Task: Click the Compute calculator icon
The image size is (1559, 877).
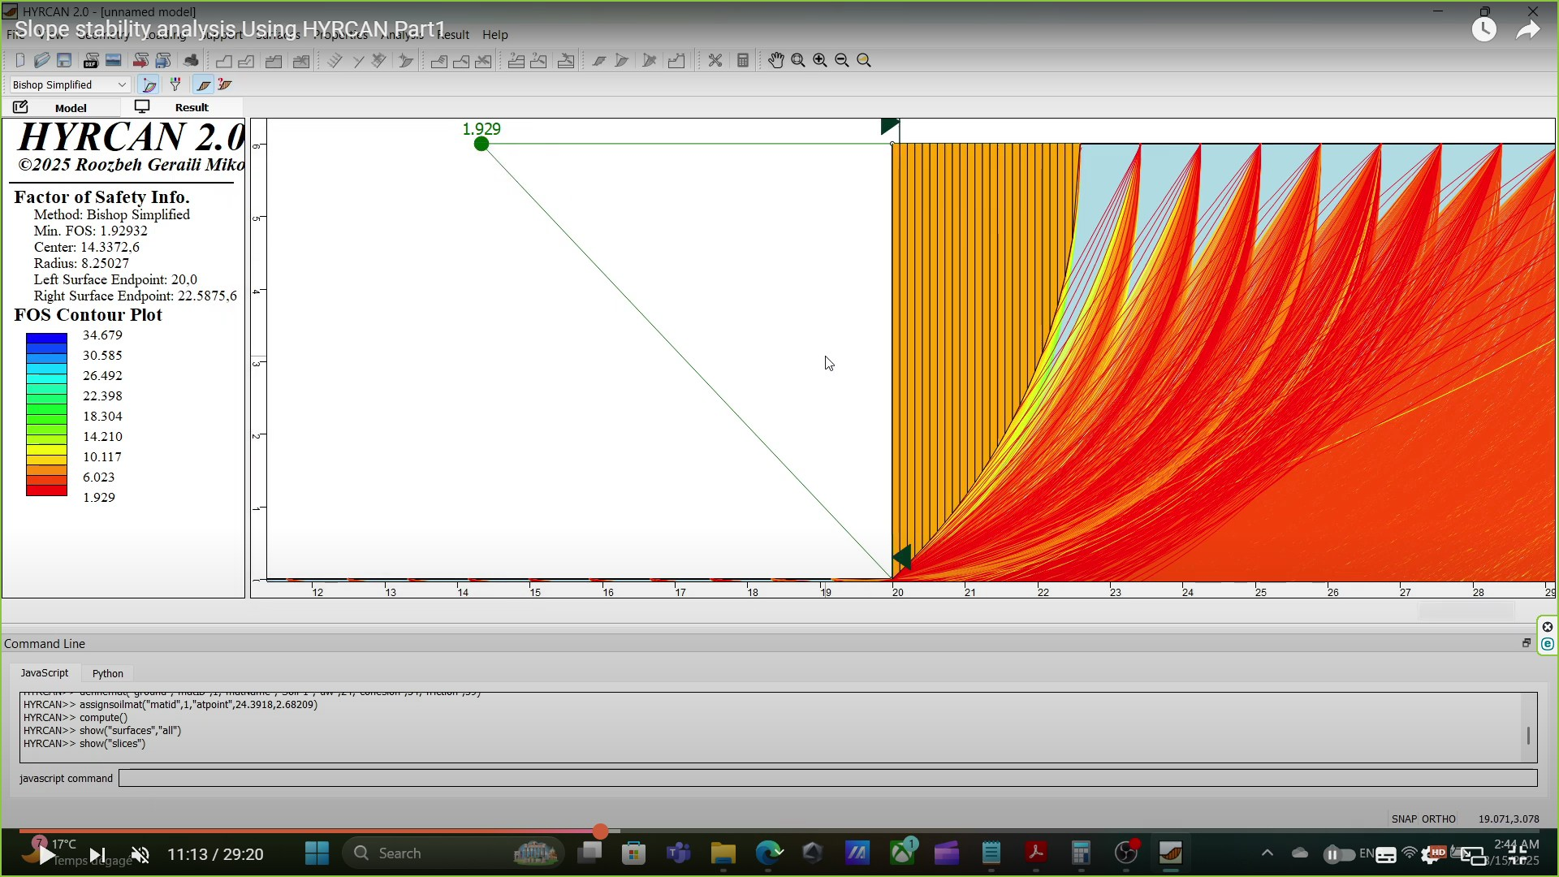Action: (742, 60)
